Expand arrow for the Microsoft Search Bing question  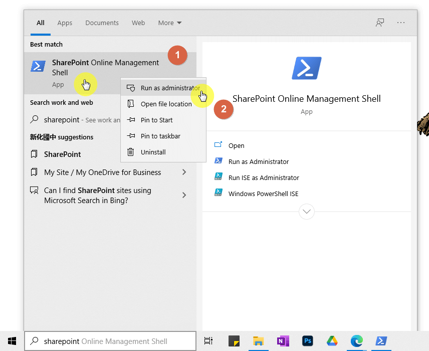tap(184, 195)
